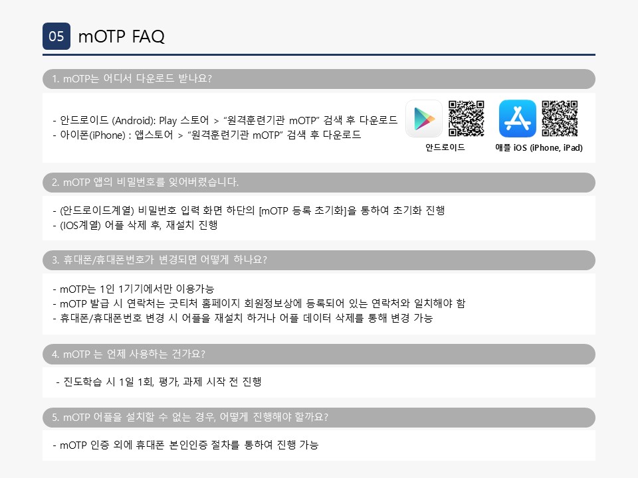638x478 pixels.
Task: Click the line about 굿티처 홈페이지 회원정보 연락처
Action: [x=259, y=303]
